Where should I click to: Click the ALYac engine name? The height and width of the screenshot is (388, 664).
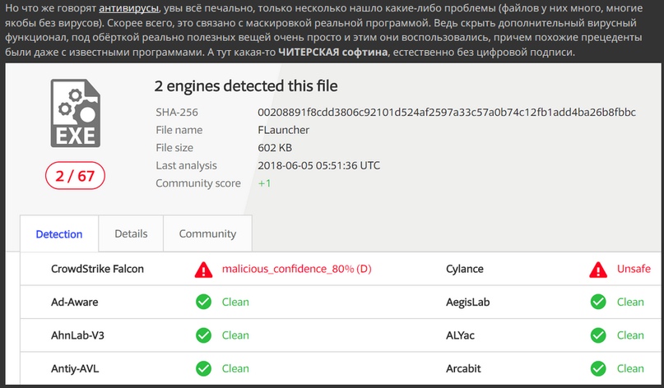click(x=460, y=335)
